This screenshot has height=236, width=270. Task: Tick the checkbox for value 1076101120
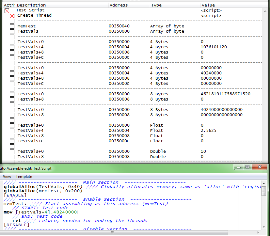pos(12,47)
